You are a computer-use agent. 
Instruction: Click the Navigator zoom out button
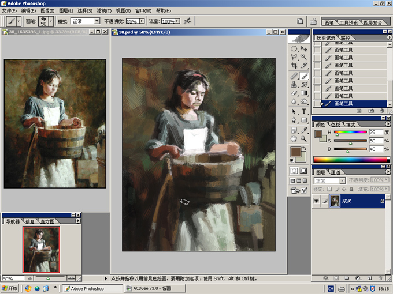click(29, 278)
